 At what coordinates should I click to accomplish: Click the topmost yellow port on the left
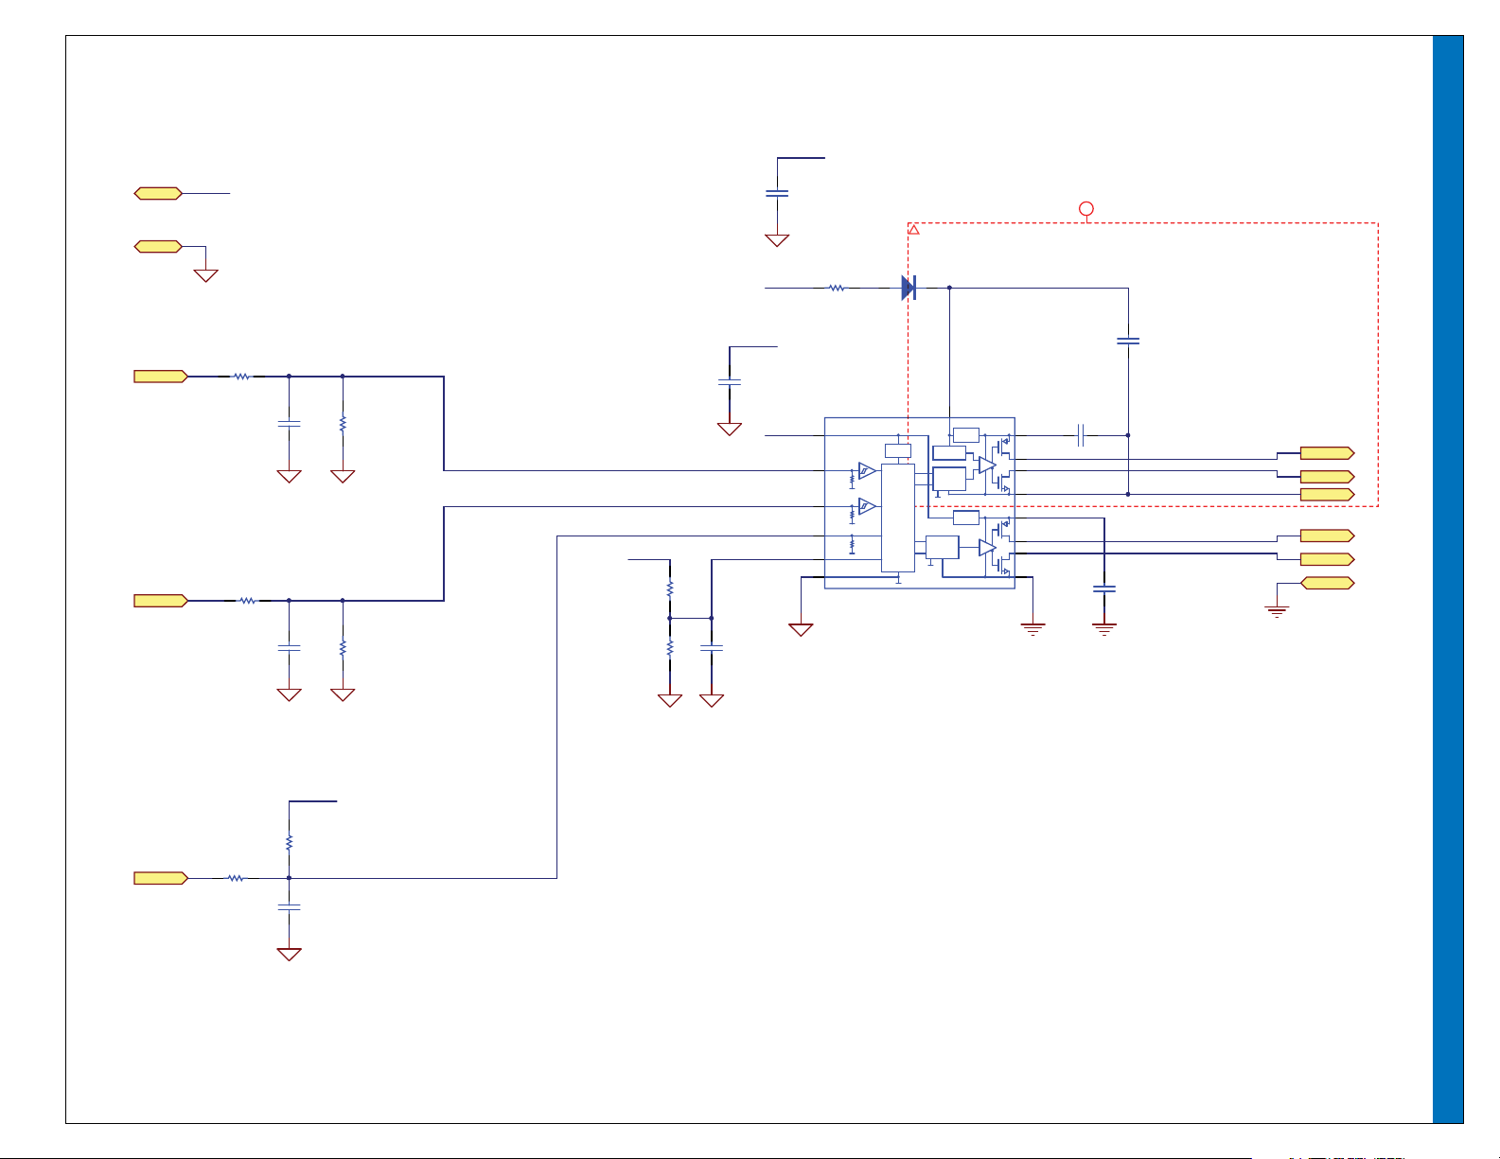pos(158,193)
